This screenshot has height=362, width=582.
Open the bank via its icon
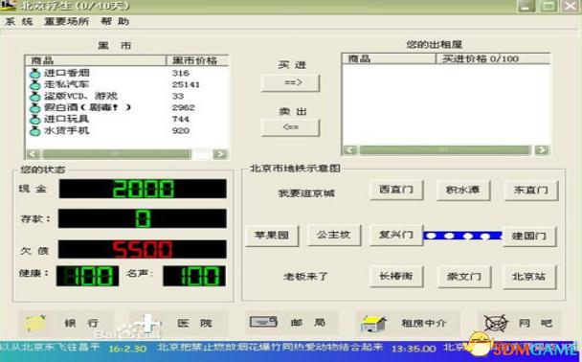(34, 323)
